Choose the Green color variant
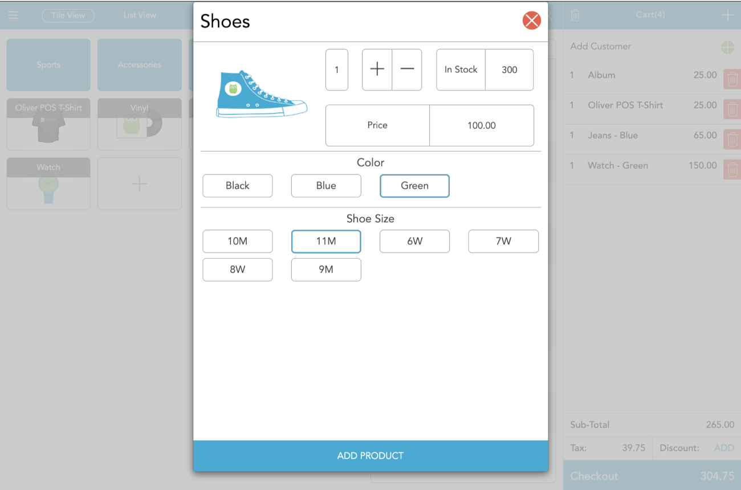Image resolution: width=741 pixels, height=490 pixels. pyautogui.click(x=414, y=186)
